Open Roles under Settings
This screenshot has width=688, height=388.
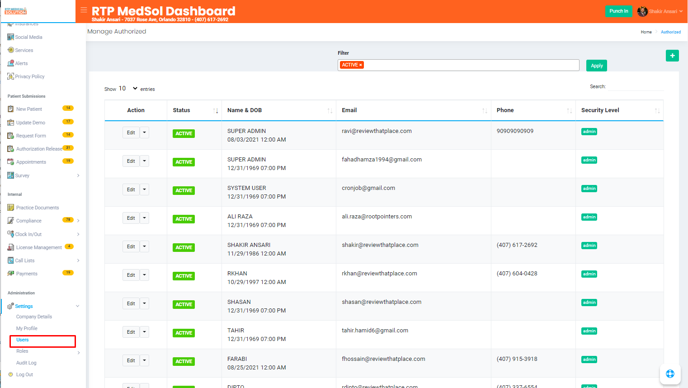click(x=22, y=351)
